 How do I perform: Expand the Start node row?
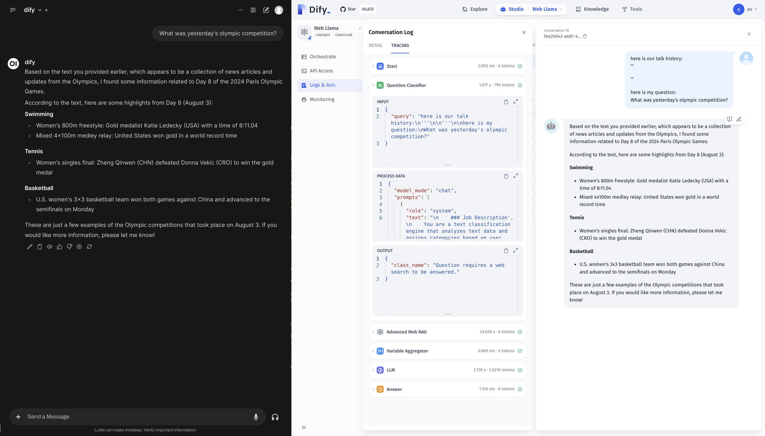(448, 66)
